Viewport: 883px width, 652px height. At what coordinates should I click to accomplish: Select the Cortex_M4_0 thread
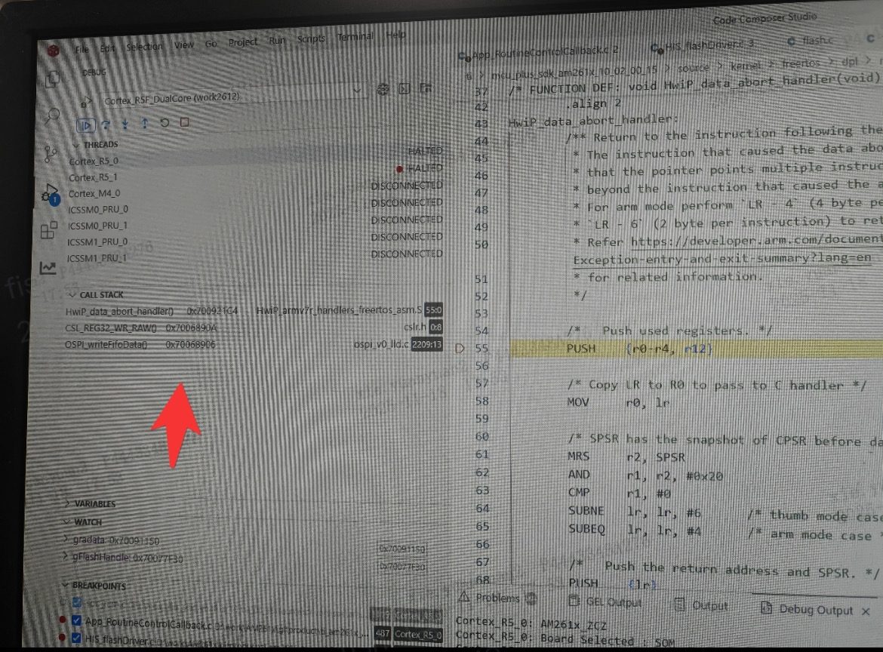point(255,189)
